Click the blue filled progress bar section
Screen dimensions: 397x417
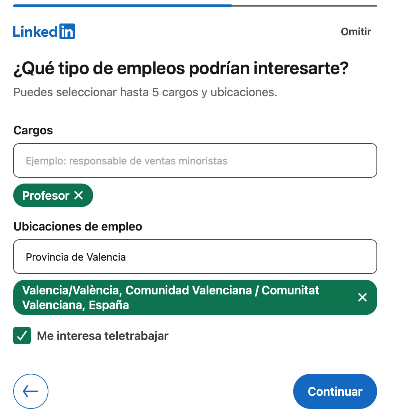click(122, 6)
